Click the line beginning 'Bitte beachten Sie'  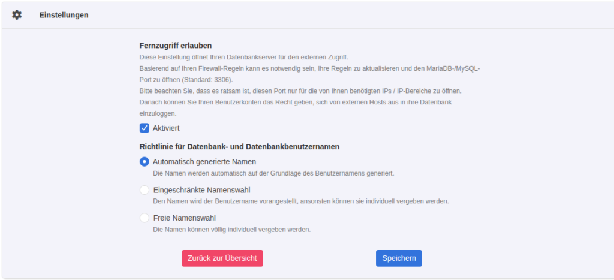click(x=301, y=91)
